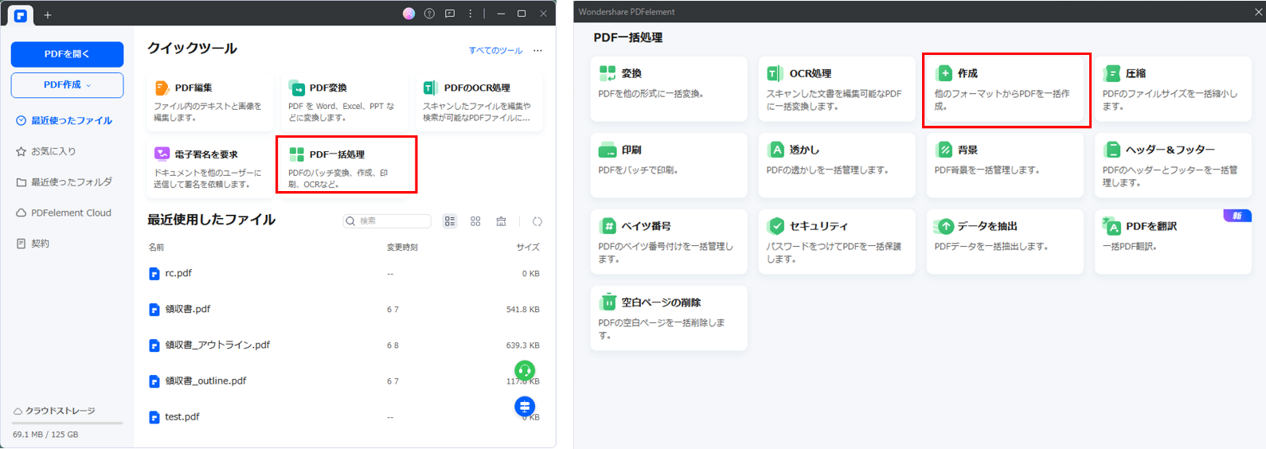Open the title bar vertical dots menu

tap(471, 14)
